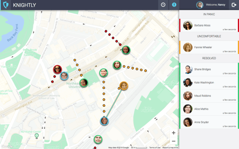Select Fannie Wheeler in uncomfortable list
239x149 pixels.
pyautogui.click(x=209, y=47)
